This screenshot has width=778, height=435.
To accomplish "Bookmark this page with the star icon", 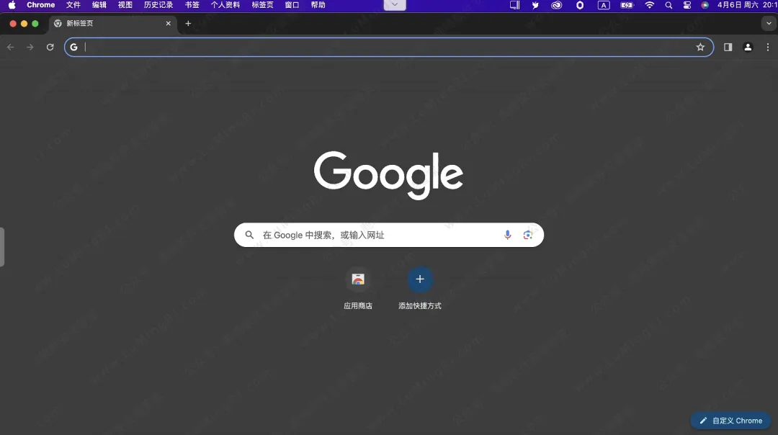I will click(700, 48).
